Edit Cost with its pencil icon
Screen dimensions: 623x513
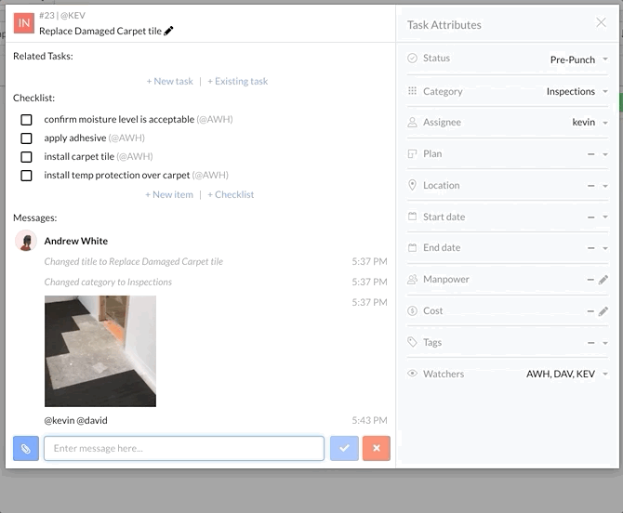pyautogui.click(x=603, y=311)
